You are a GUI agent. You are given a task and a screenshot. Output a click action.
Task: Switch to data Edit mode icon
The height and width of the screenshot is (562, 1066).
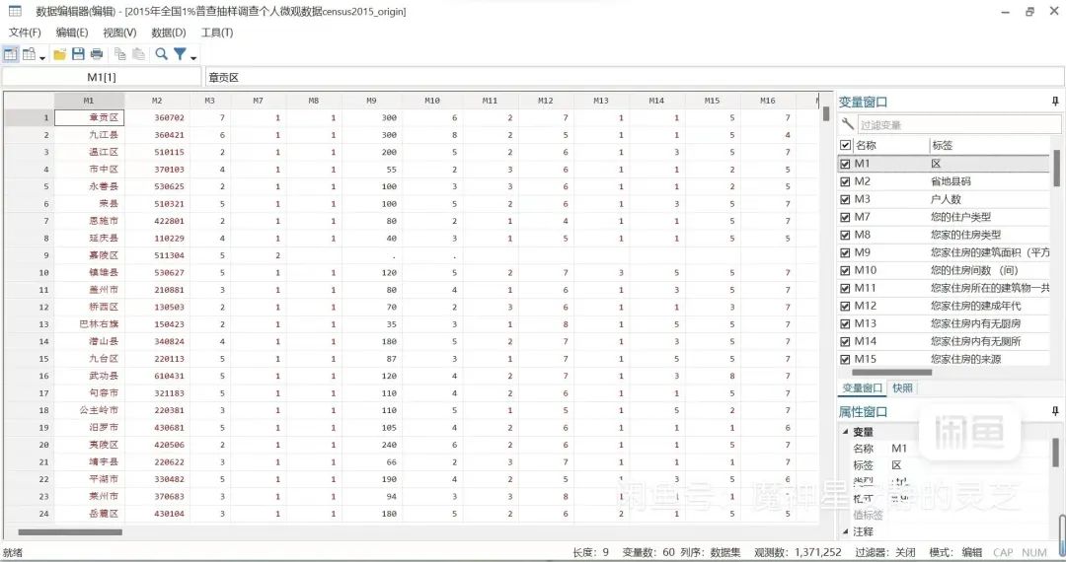tap(11, 54)
